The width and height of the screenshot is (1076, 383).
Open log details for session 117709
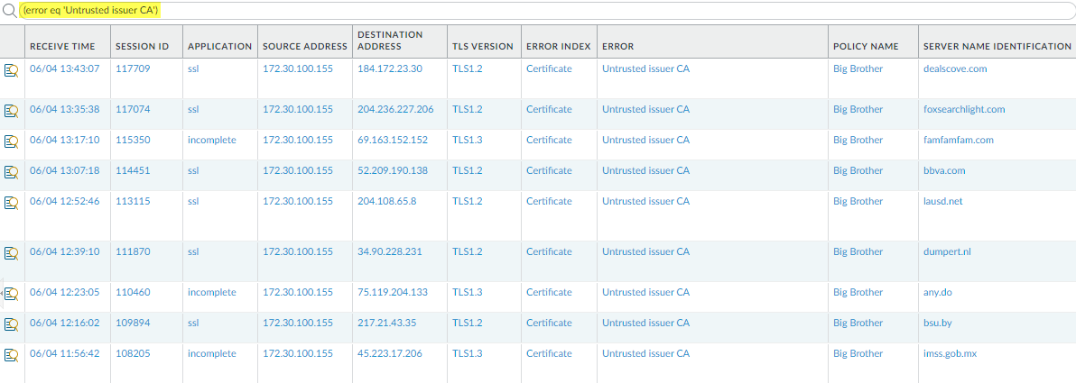(x=12, y=70)
